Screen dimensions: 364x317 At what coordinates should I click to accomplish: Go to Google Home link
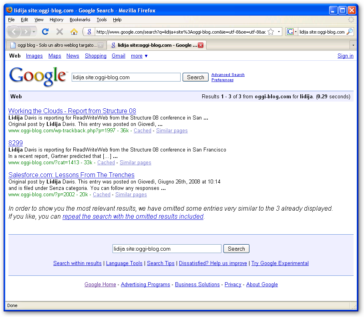point(100,284)
